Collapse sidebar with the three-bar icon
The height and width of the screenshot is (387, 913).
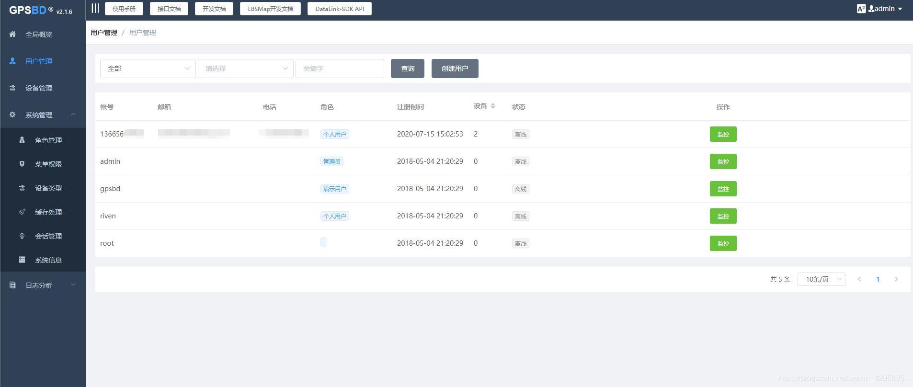point(95,8)
